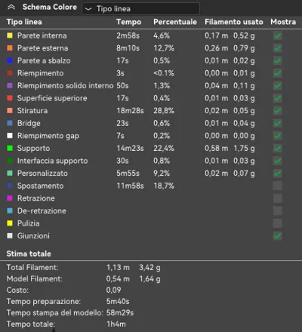302x332 pixels.
Task: Select the Stiratura row label
Action: click(32, 111)
